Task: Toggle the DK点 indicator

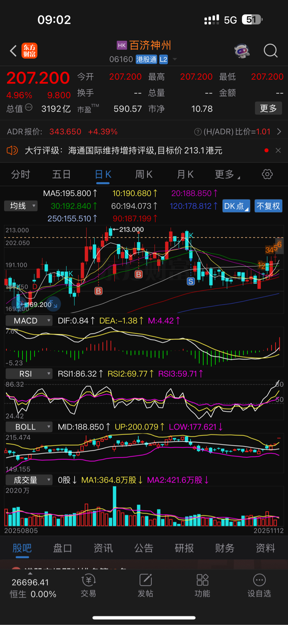Action: [236, 206]
